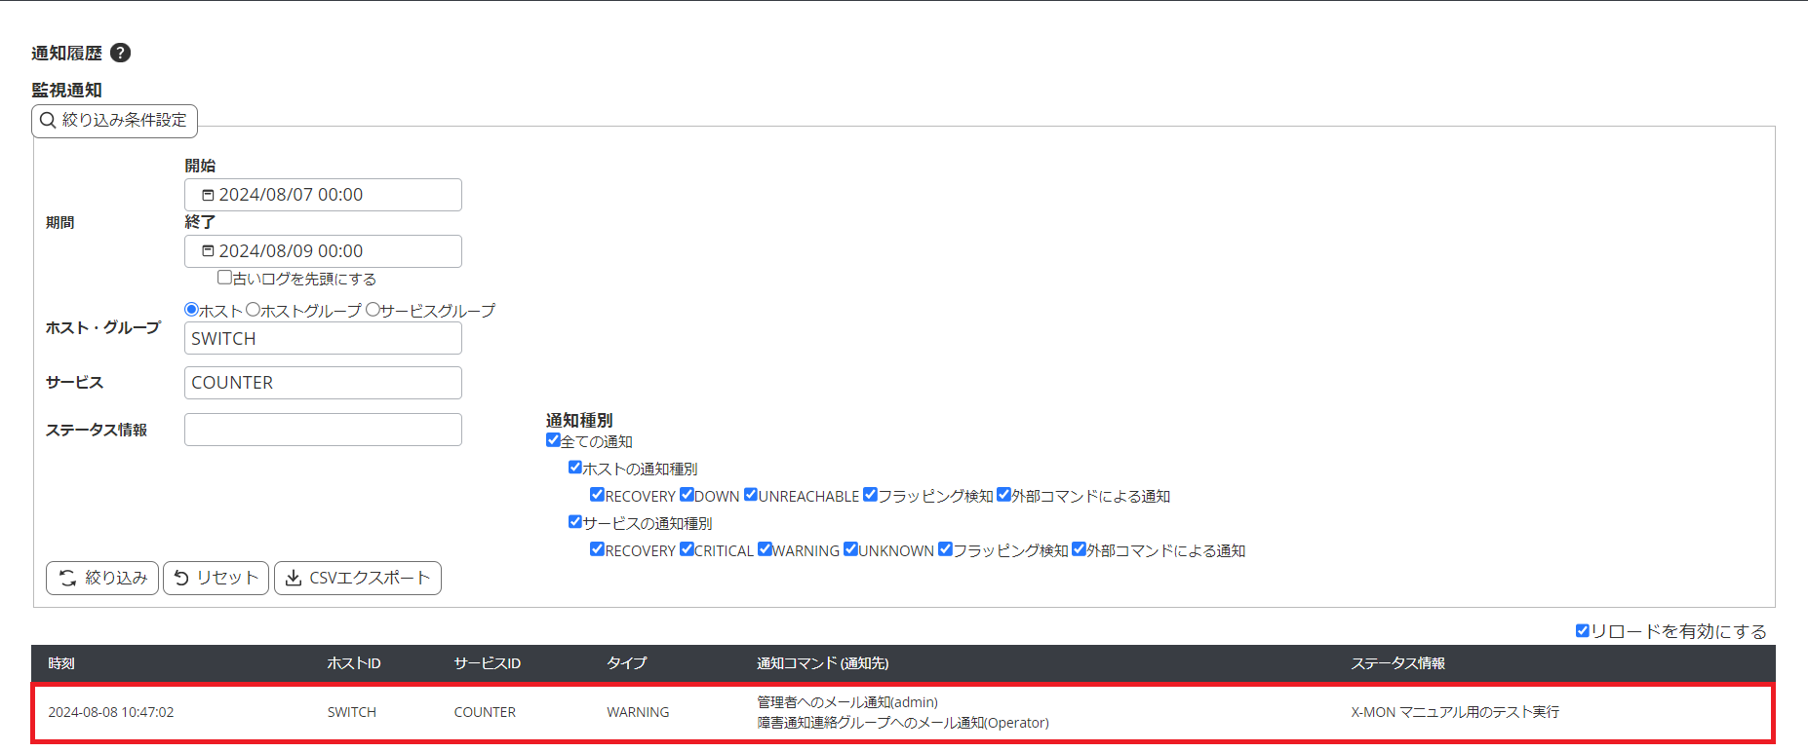
Task: Toggle UNREACHABLE notification checkbox
Action: coord(751,495)
